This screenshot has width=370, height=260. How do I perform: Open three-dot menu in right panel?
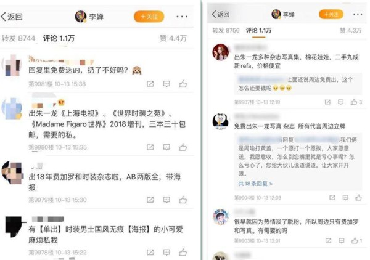click(x=358, y=14)
